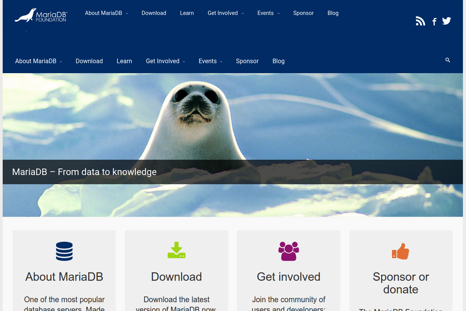Open the 'Download' card heading
The image size is (466, 311).
point(176,277)
